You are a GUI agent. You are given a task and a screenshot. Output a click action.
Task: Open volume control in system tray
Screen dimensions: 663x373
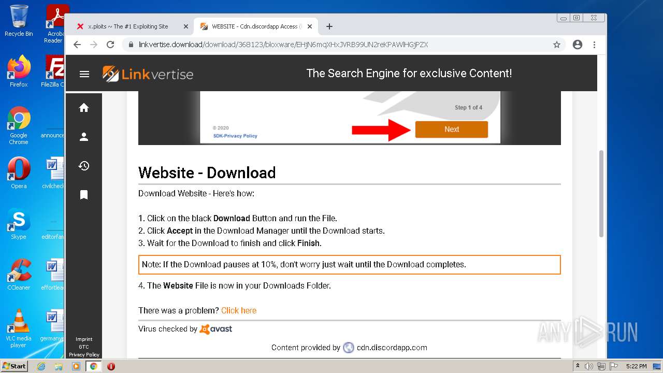tap(589, 366)
